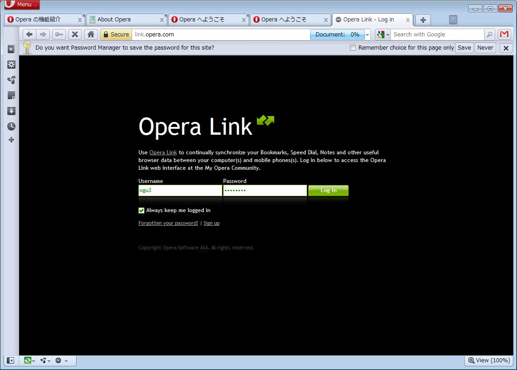
Task: Open the Opera Unite sidebar panel
Action: pyautogui.click(x=11, y=80)
